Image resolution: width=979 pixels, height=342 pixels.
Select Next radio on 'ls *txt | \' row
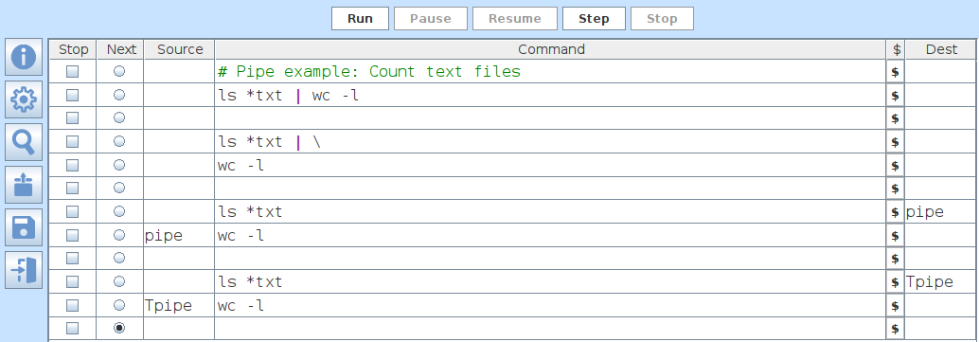119,141
